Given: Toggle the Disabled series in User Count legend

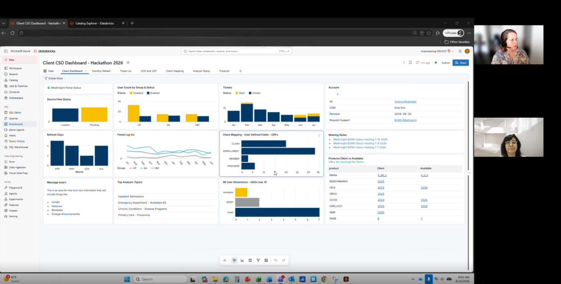Looking at the screenshot, I should point(136,93).
